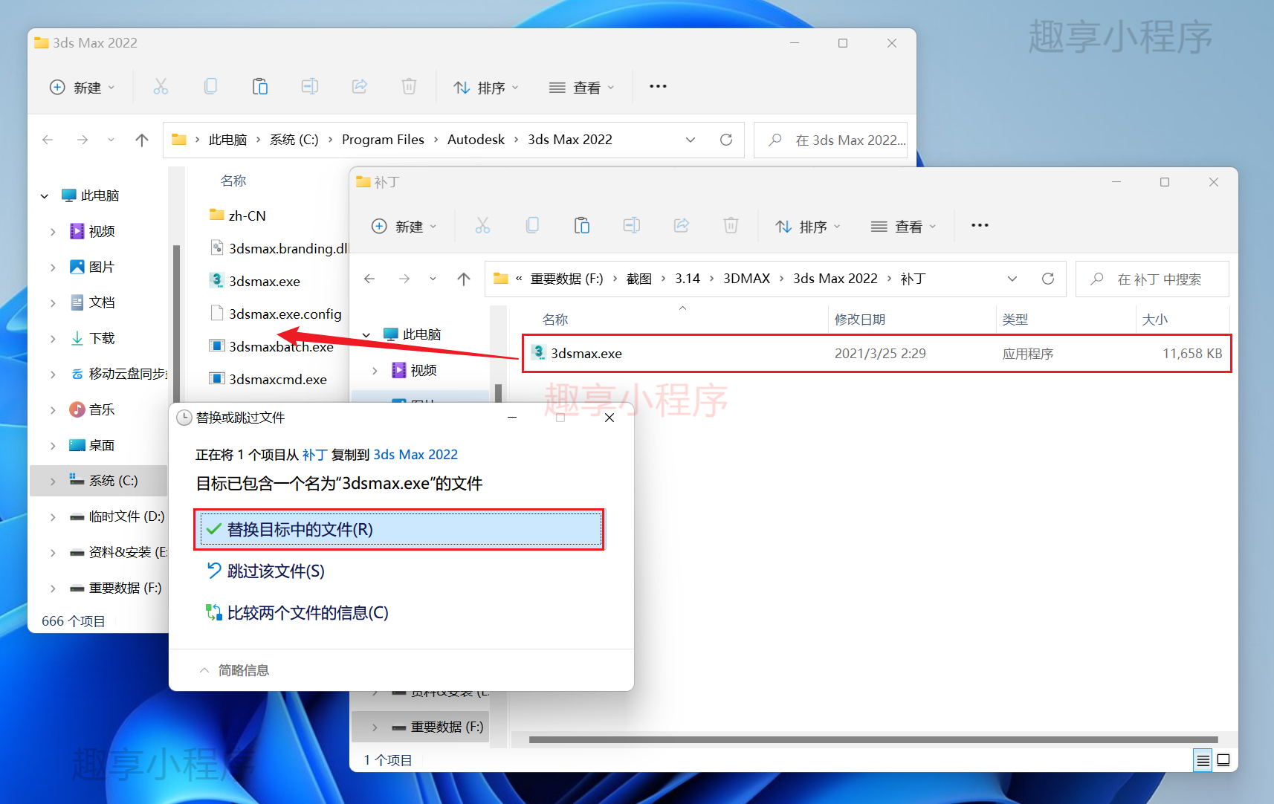
Task: Open the more options ellipsis in 3ds Max 2022 window
Action: [x=658, y=86]
